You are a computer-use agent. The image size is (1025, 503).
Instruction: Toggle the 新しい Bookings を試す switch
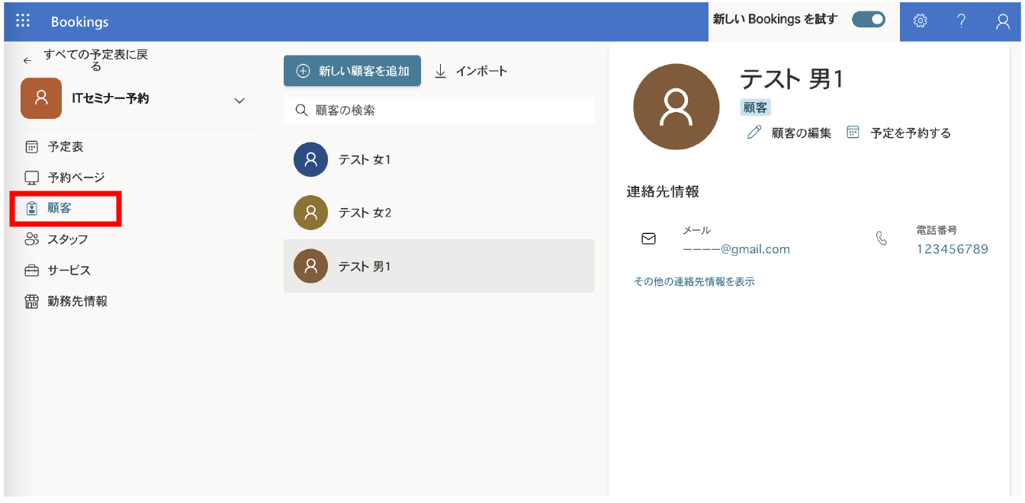click(868, 20)
